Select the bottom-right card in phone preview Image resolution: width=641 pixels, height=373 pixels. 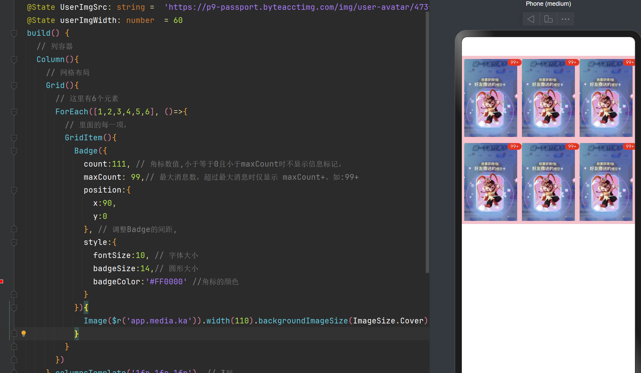pos(606,182)
